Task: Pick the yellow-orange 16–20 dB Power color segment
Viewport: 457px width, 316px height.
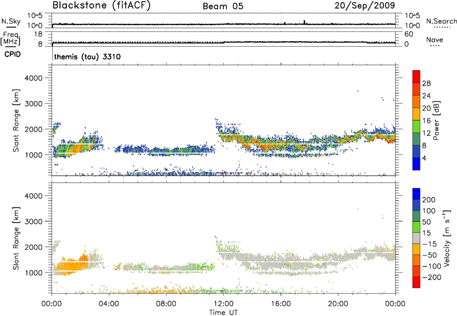Action: [416, 114]
